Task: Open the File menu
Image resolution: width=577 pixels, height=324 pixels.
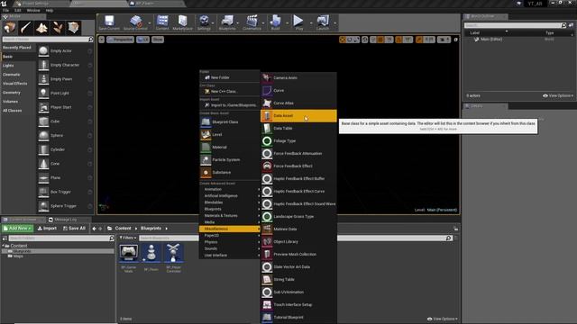Action: pos(5,10)
